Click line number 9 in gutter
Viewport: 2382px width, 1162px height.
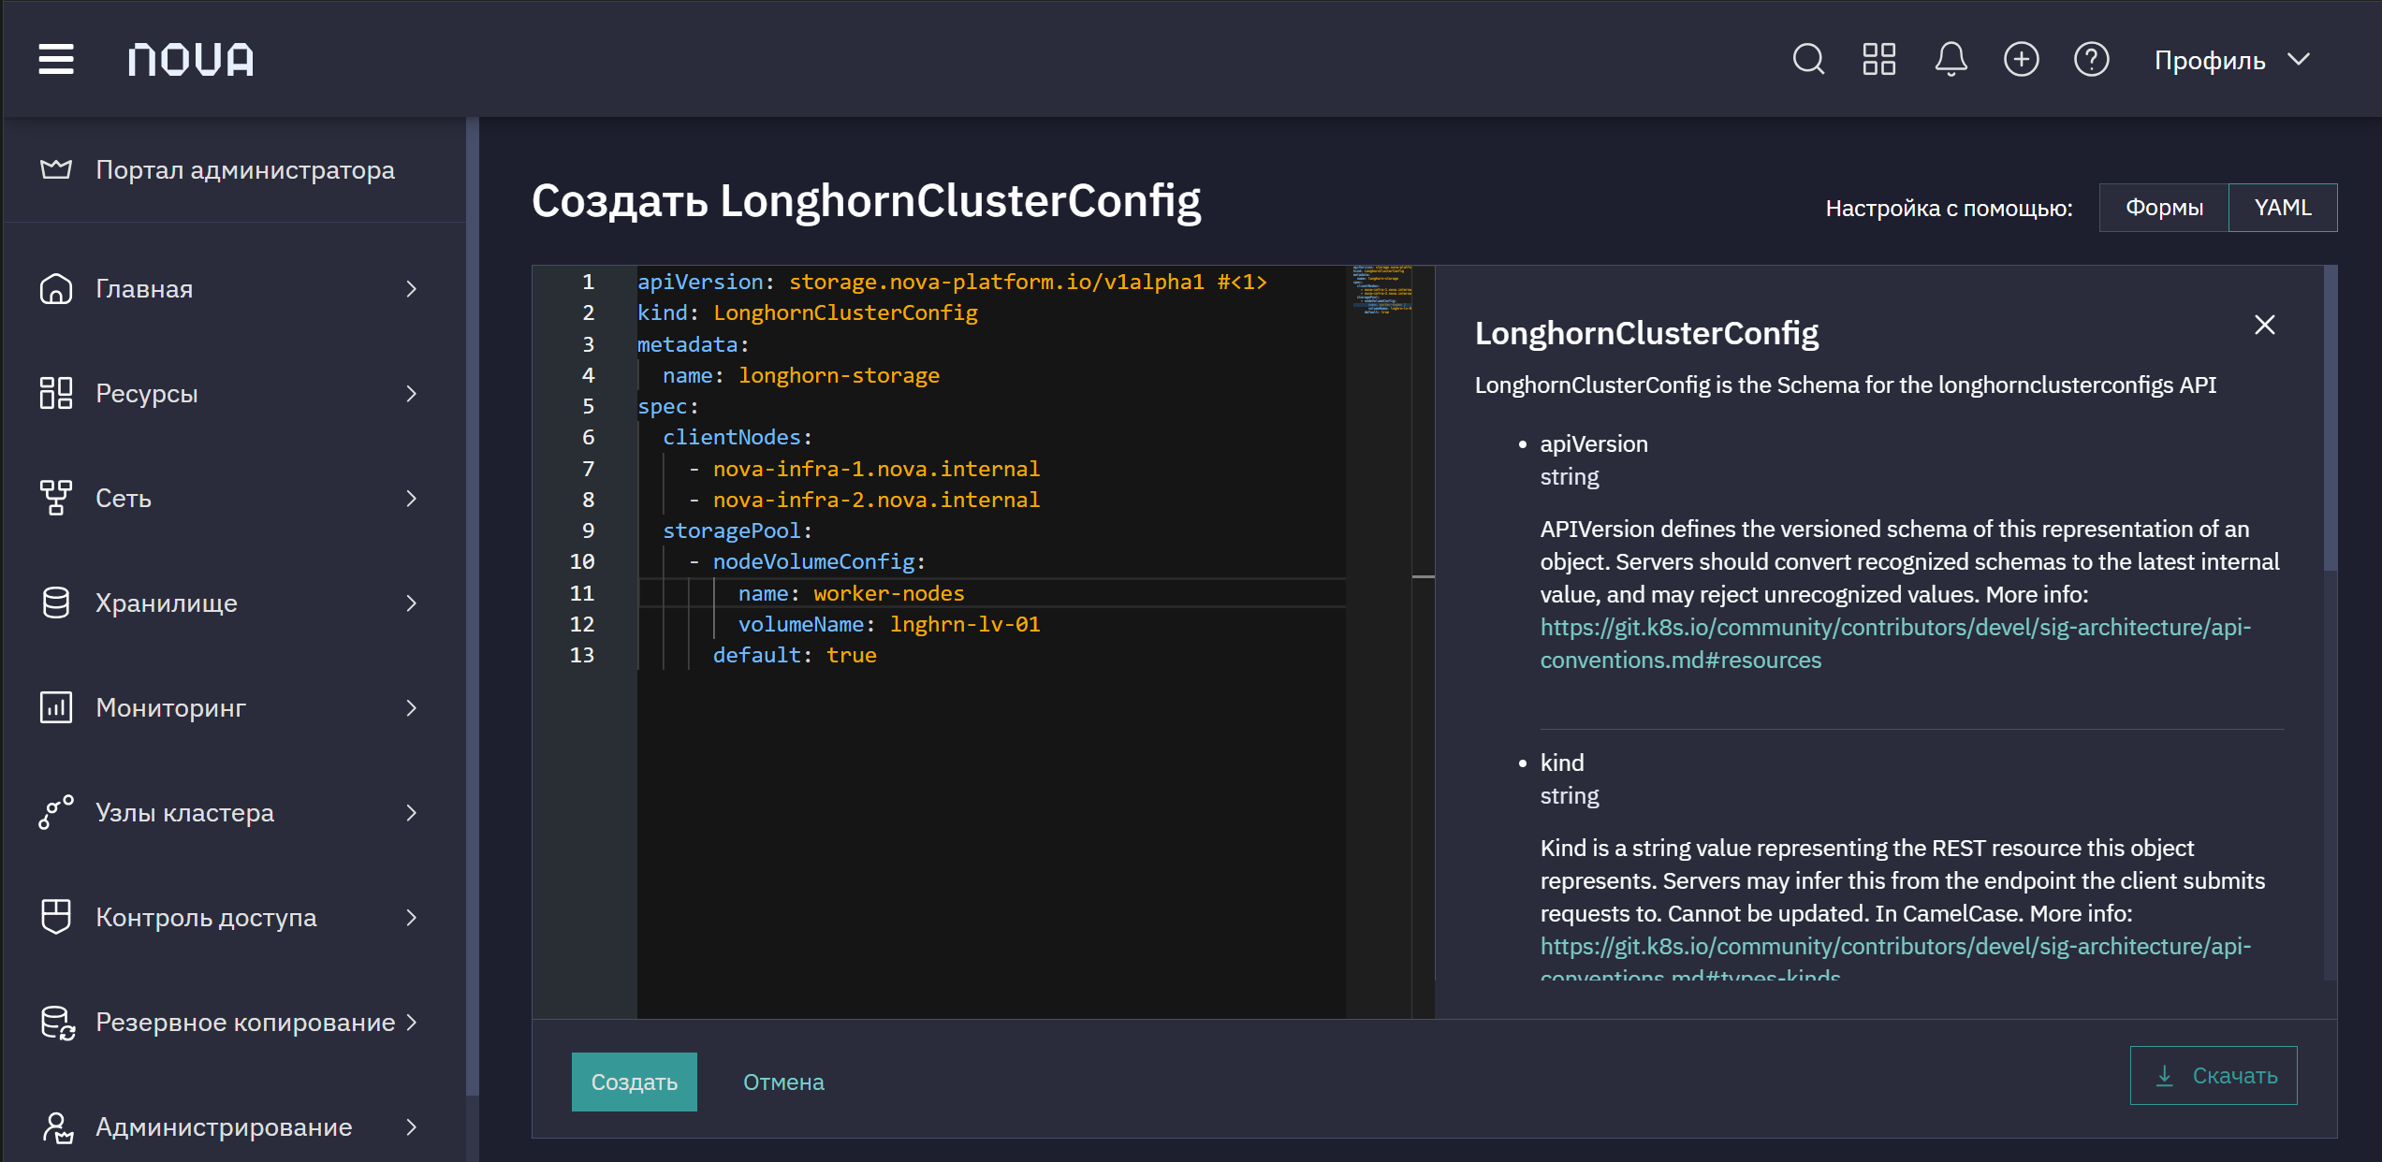coord(589,530)
